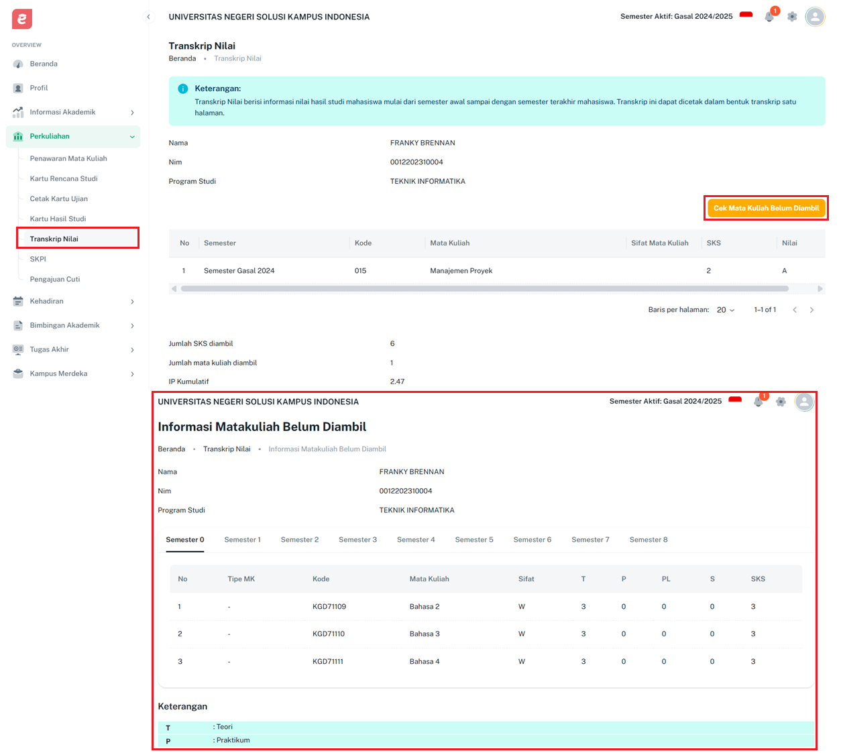
Task: Click the Kampus Merdeka graduation cap icon
Action: coord(18,374)
